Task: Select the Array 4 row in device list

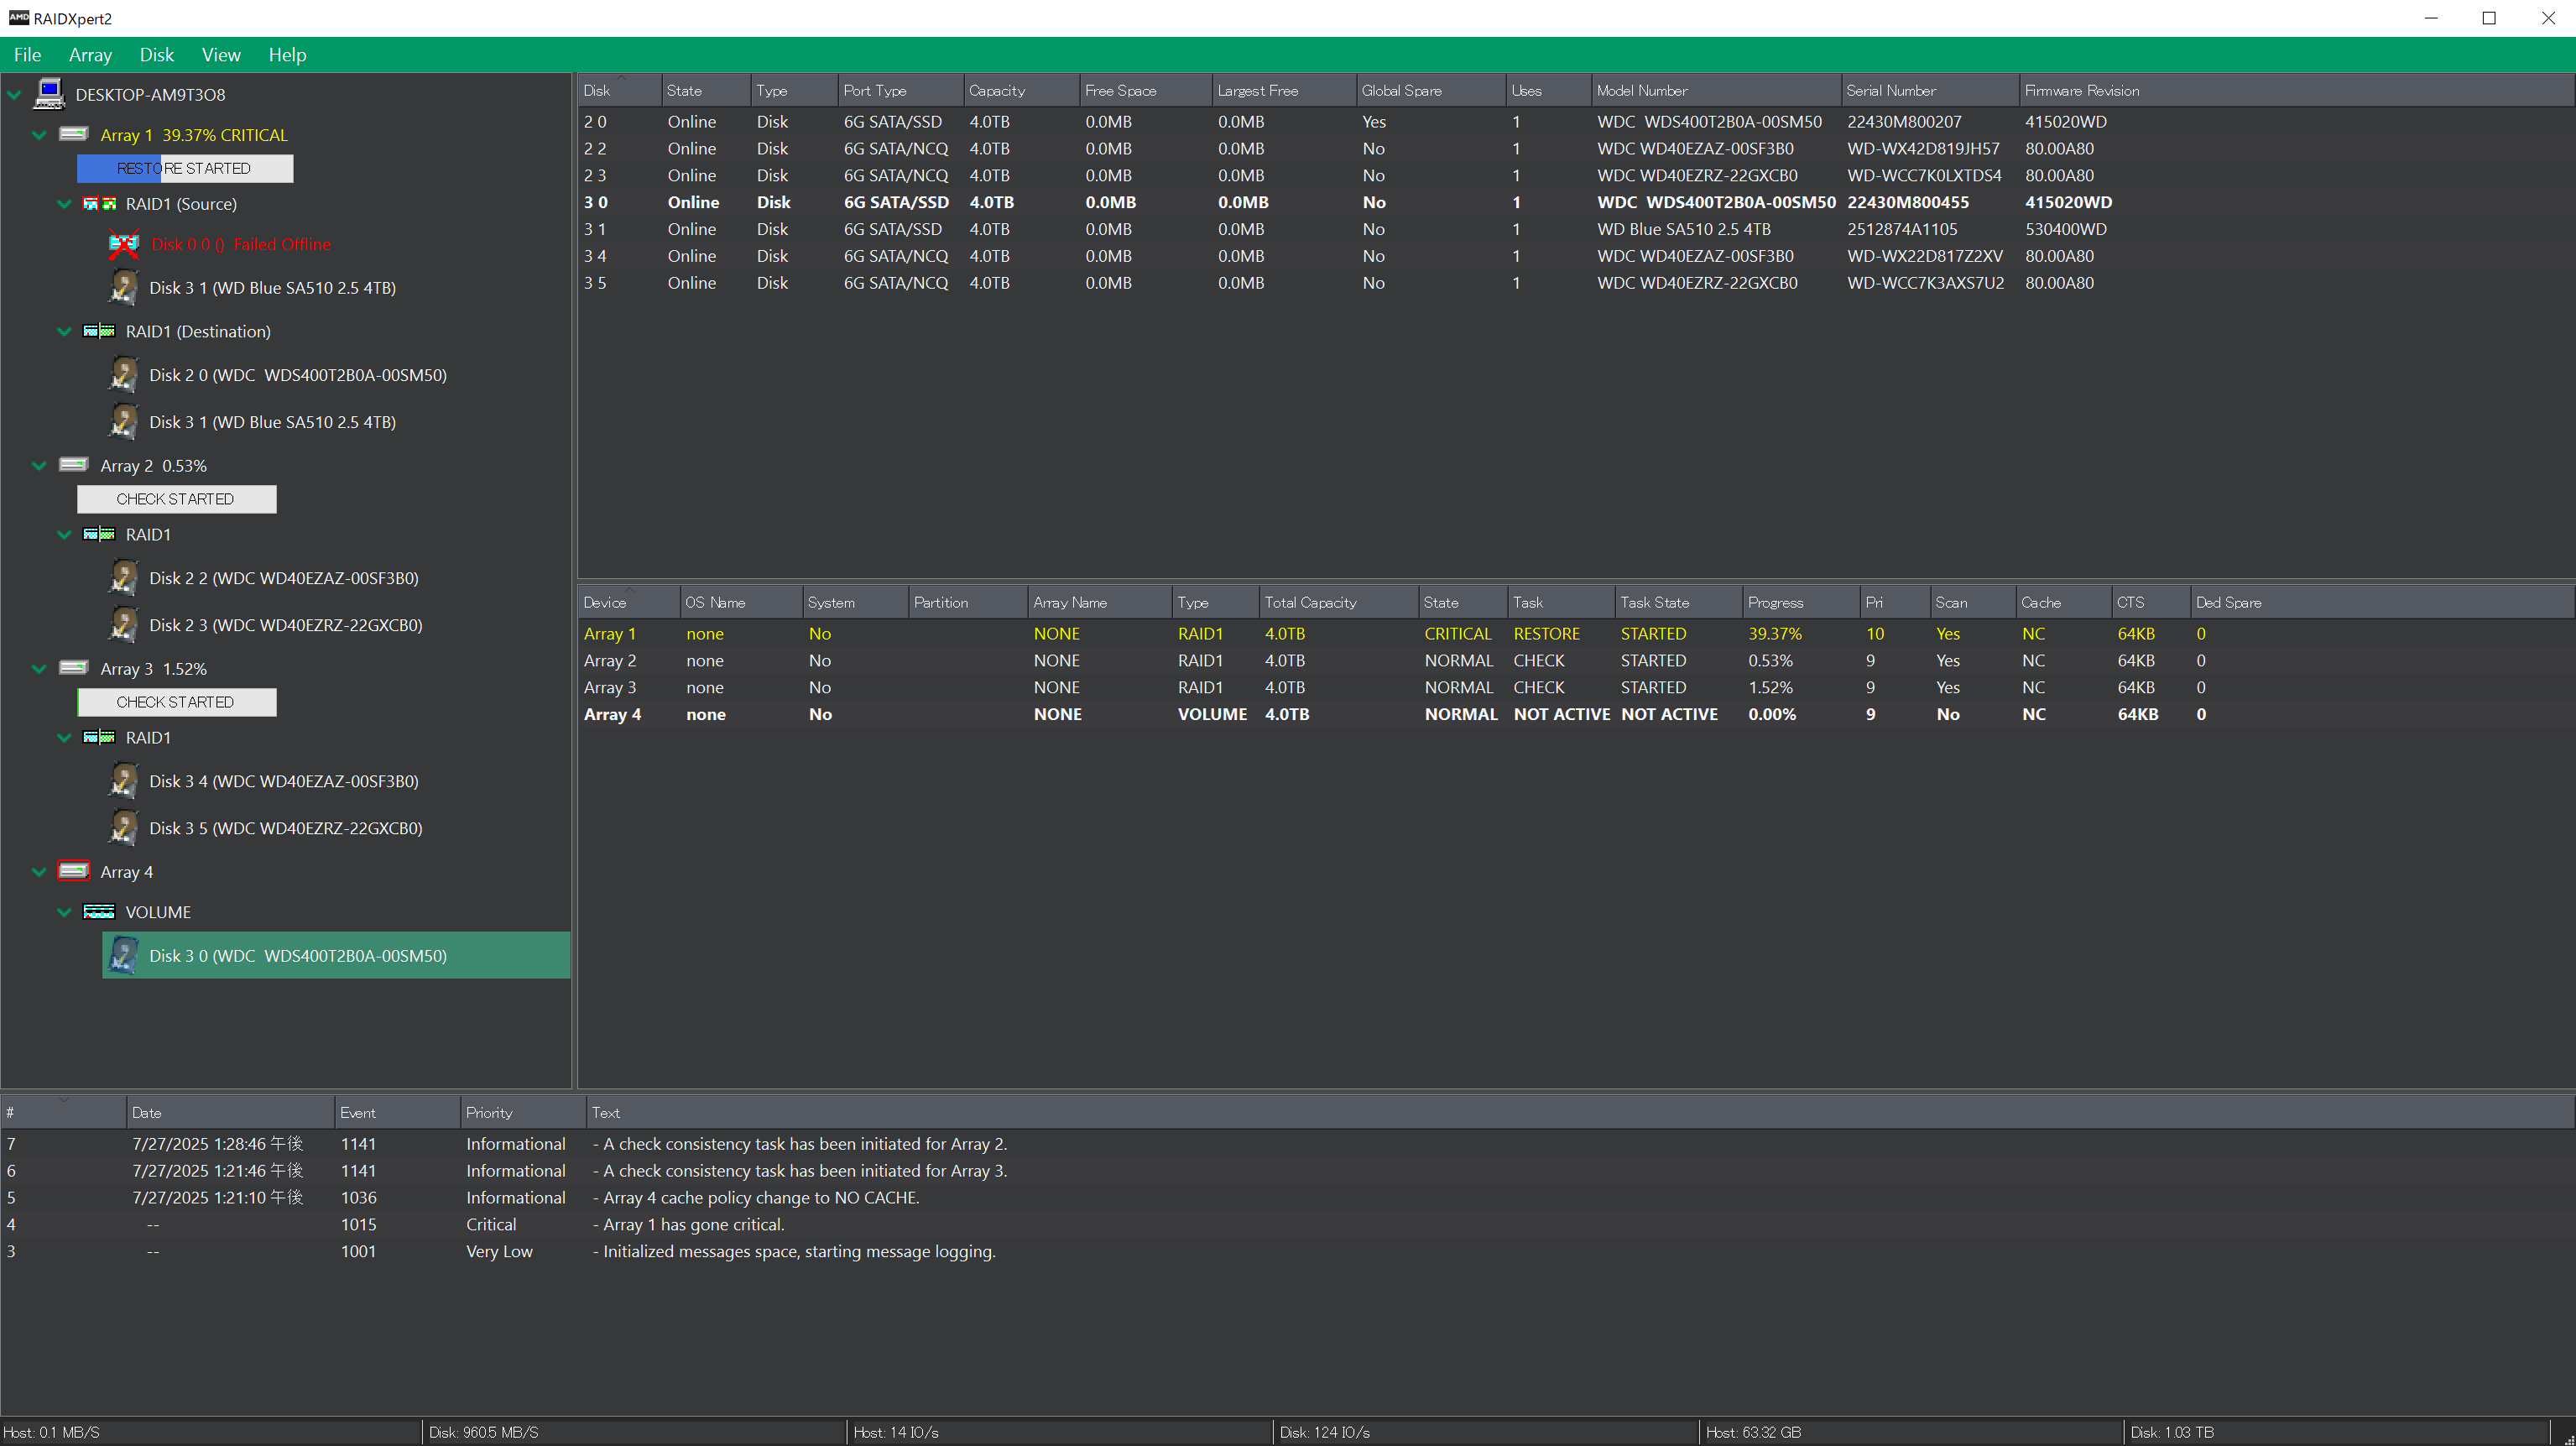Action: tap(612, 714)
